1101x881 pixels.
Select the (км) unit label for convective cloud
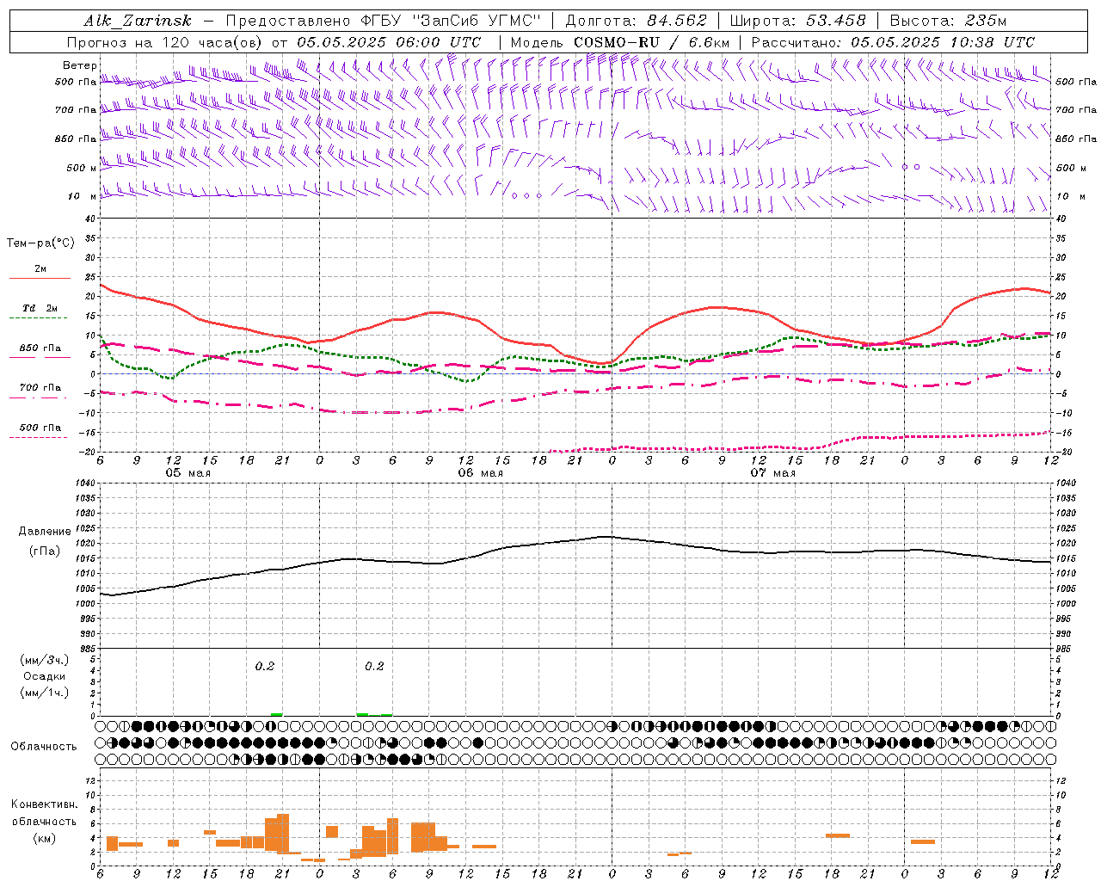[x=45, y=838]
